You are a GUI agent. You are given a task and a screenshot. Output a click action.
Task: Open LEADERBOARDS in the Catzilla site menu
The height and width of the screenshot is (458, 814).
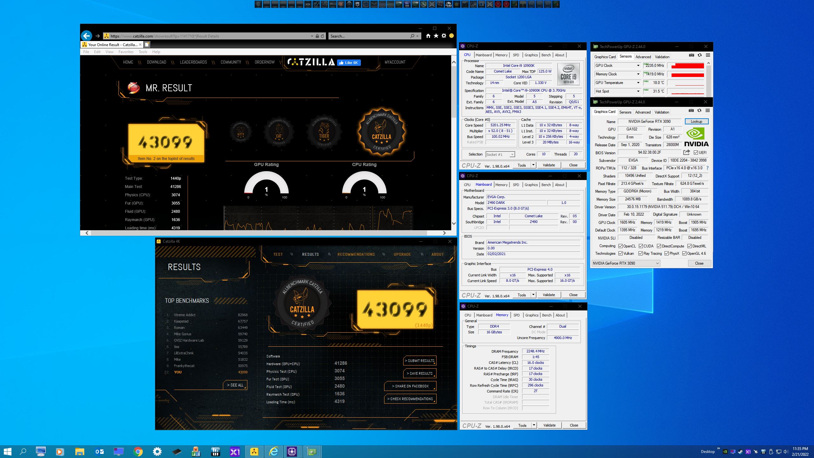[193, 62]
